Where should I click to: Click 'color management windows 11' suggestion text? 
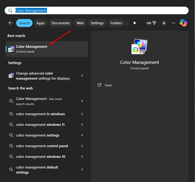point(40,125)
